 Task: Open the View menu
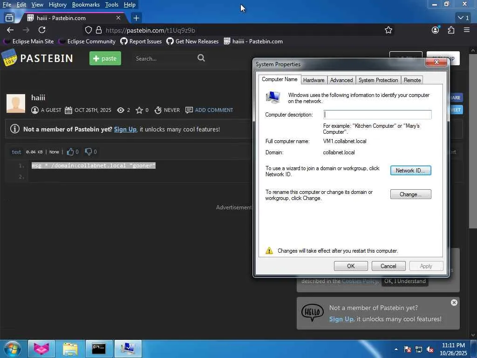37,5
